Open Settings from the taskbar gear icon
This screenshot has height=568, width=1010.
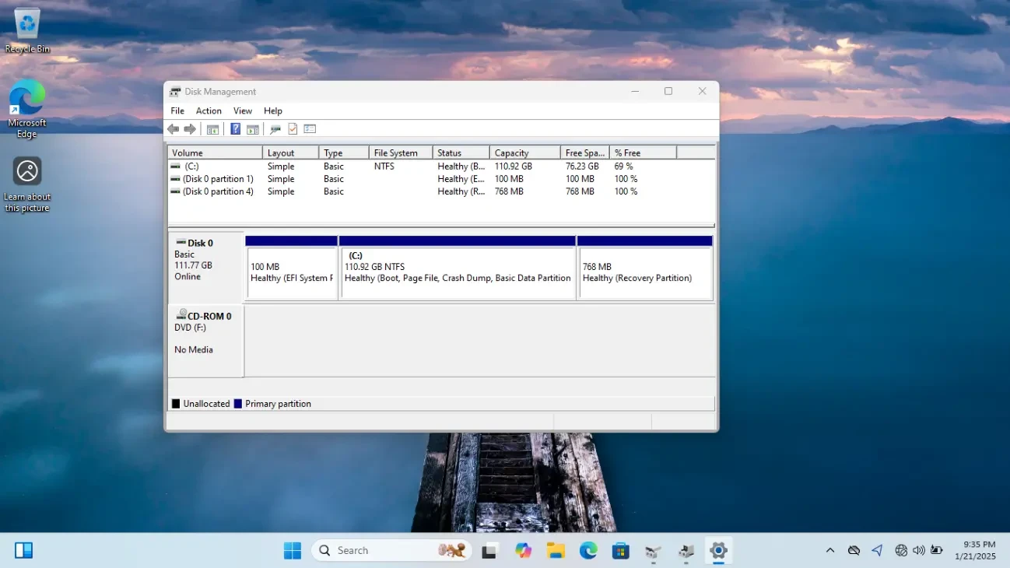click(717, 550)
